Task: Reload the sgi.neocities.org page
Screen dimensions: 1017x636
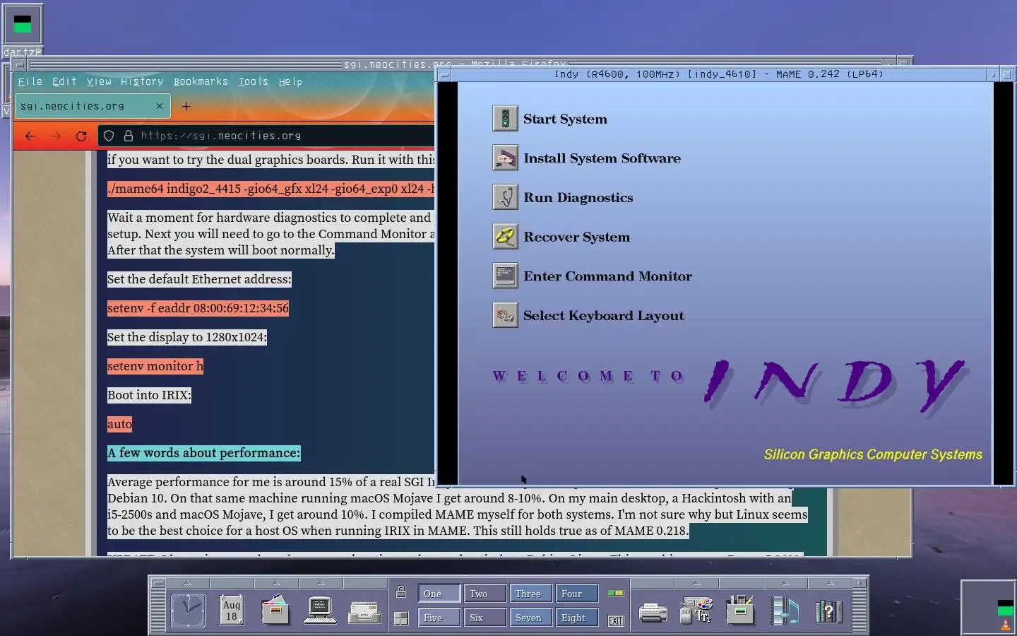Action: point(81,136)
